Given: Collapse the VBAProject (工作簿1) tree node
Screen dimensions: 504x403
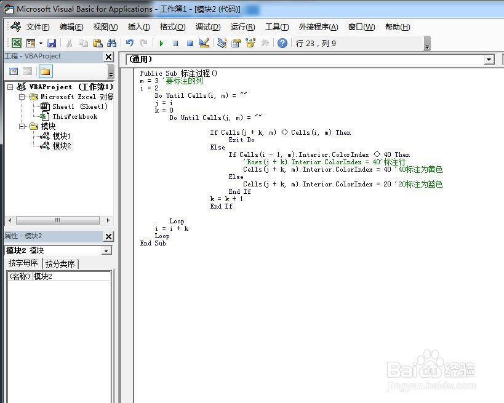Looking at the screenshot, I should [x=10, y=87].
